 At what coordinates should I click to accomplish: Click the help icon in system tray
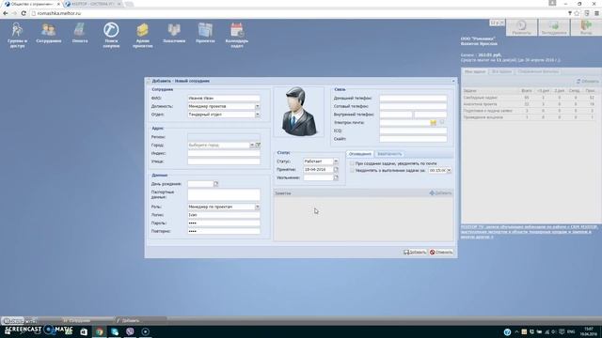coord(507,331)
